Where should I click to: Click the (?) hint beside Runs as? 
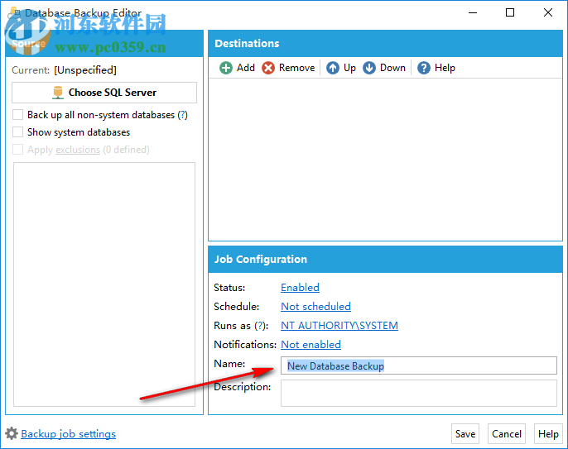(x=260, y=326)
